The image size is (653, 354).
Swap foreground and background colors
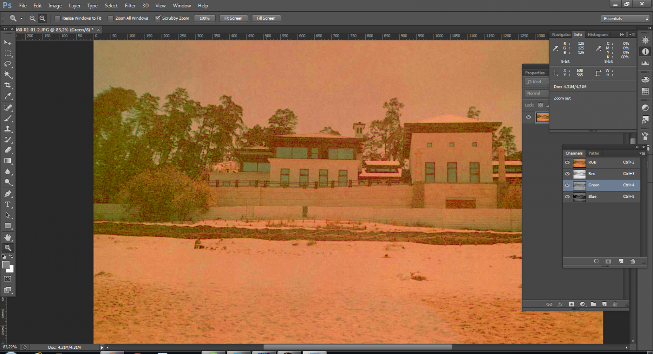click(11, 256)
